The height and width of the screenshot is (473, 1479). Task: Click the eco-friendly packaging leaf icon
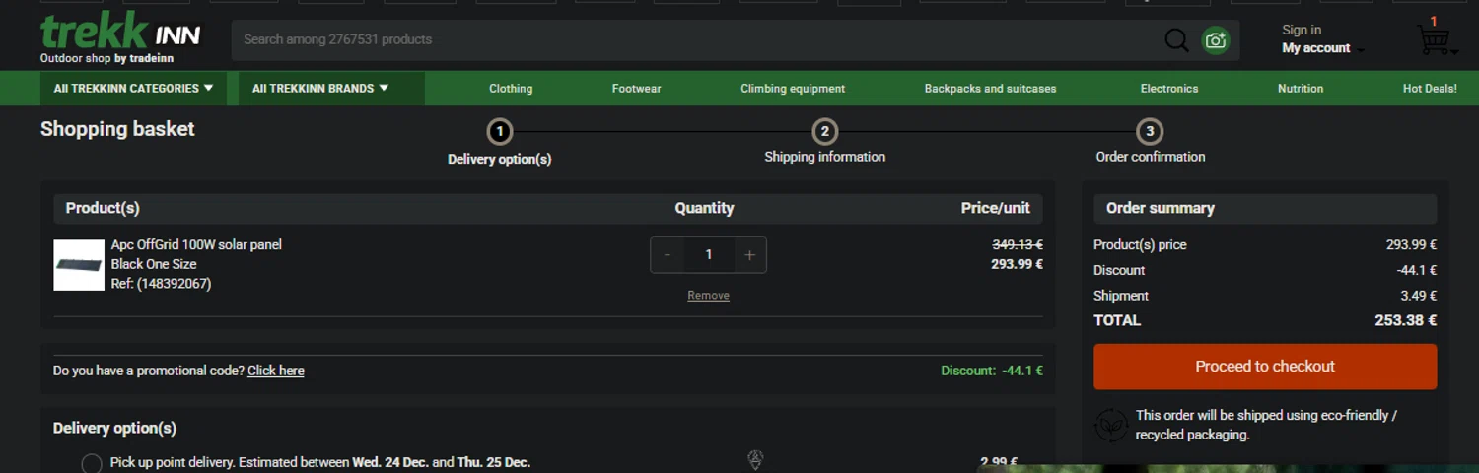tap(1111, 425)
